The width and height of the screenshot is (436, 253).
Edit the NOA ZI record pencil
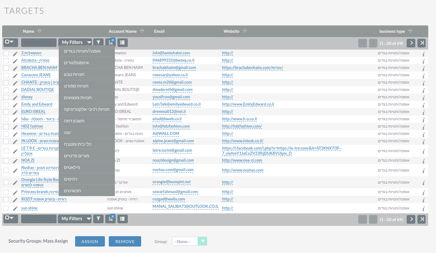(15, 161)
